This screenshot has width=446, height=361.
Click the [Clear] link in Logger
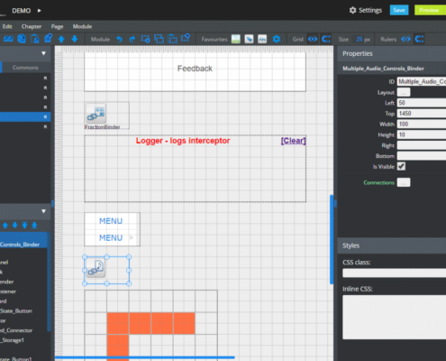[294, 141]
